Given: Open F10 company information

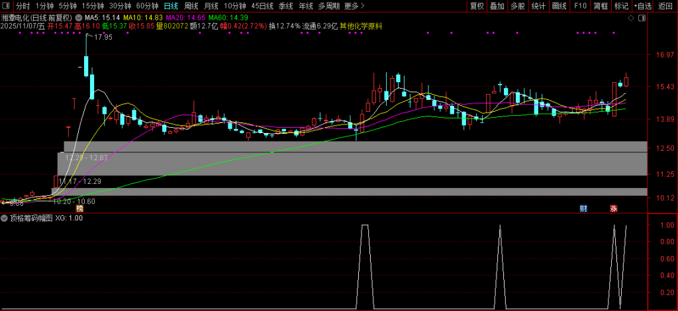Looking at the screenshot, I should (x=580, y=6).
